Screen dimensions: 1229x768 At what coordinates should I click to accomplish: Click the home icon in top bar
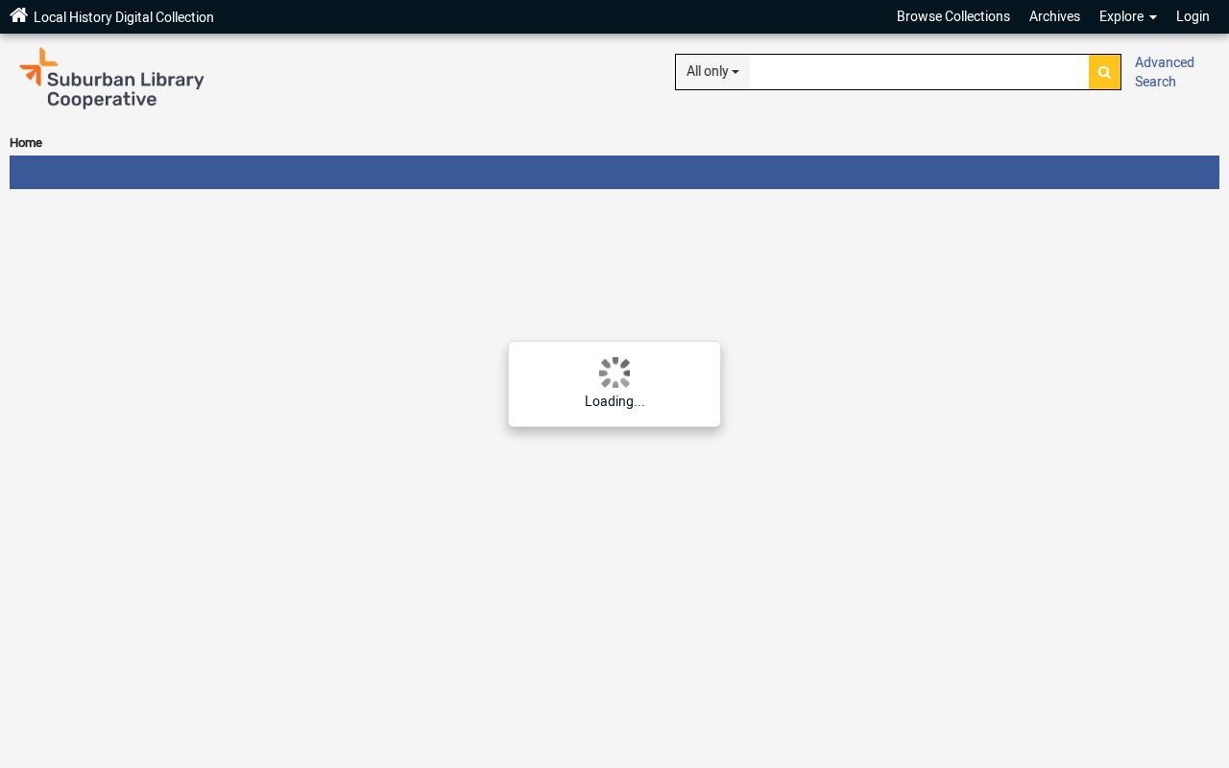(18, 15)
